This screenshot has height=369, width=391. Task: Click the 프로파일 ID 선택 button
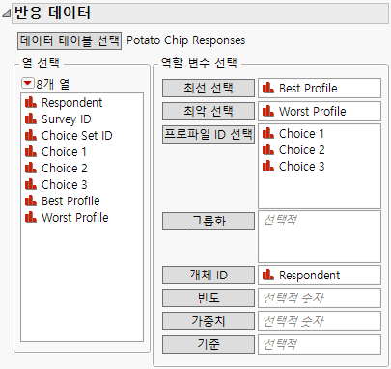pyautogui.click(x=209, y=134)
